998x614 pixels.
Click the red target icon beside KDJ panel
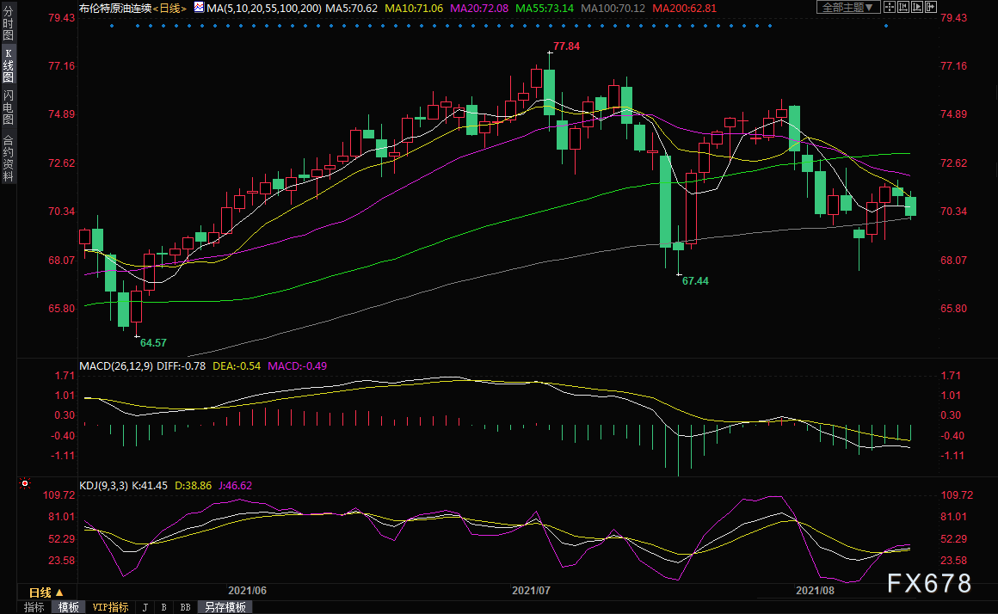(25, 483)
